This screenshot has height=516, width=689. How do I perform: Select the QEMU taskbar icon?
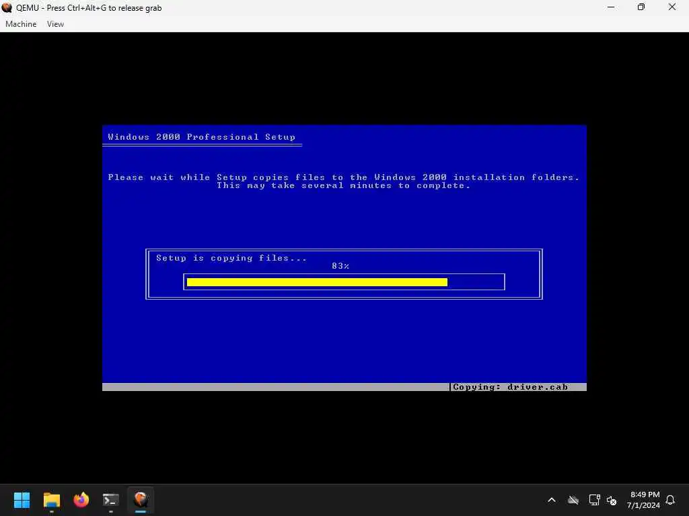(x=141, y=500)
